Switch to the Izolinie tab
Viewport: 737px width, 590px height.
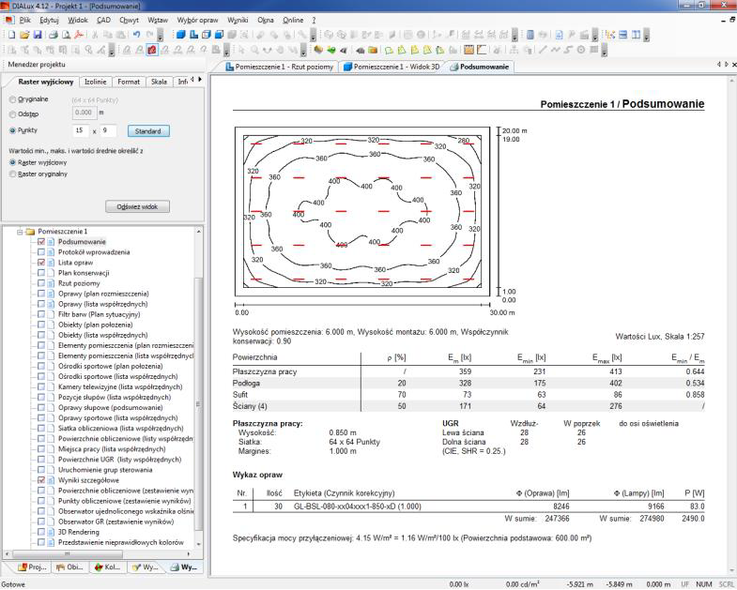(96, 82)
